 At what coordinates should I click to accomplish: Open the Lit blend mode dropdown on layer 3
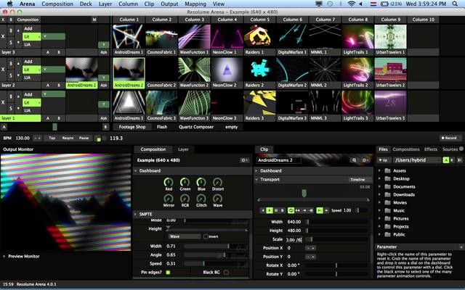click(x=32, y=37)
